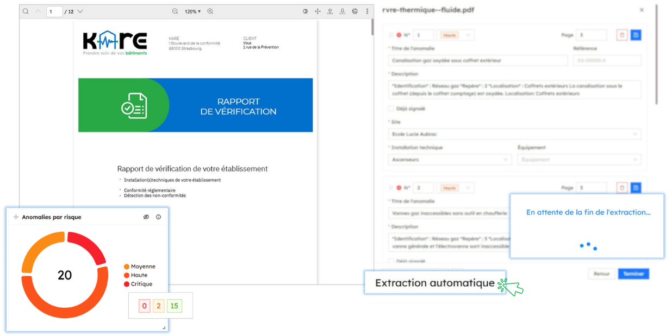The image size is (672, 336).
Task: Check the first Déjà signalé checkbox
Action: click(393, 109)
